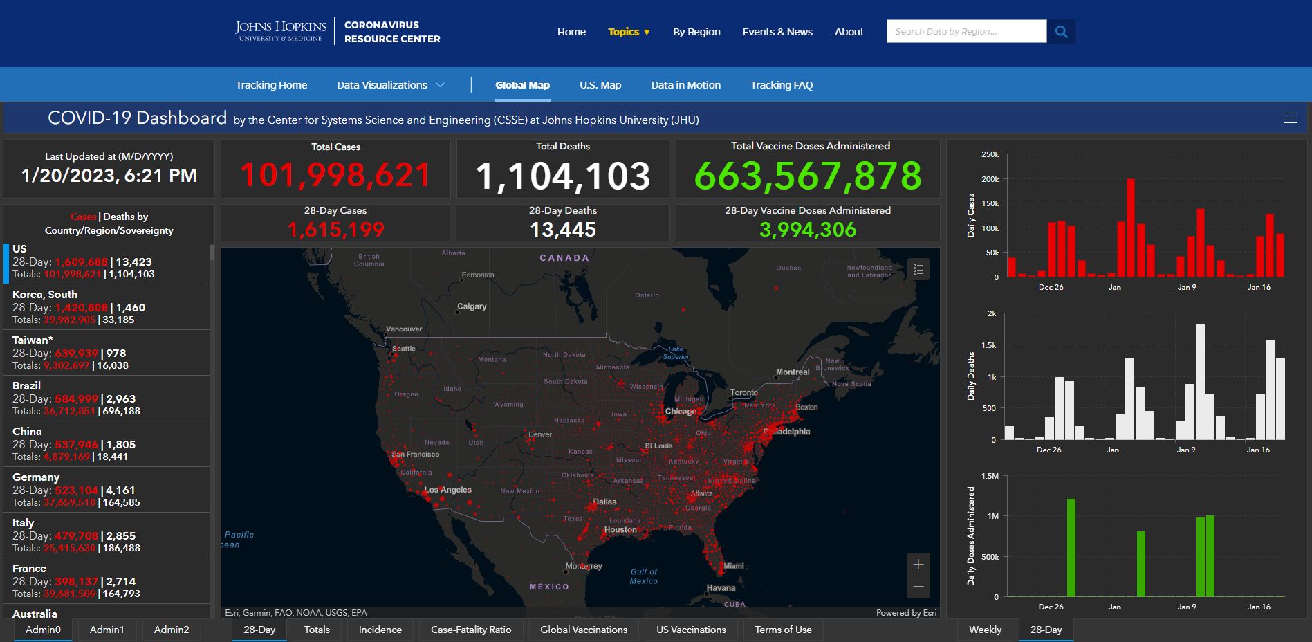Click the 28-Day Cases value 1,615,199
The image size is (1312, 642).
[335, 230]
